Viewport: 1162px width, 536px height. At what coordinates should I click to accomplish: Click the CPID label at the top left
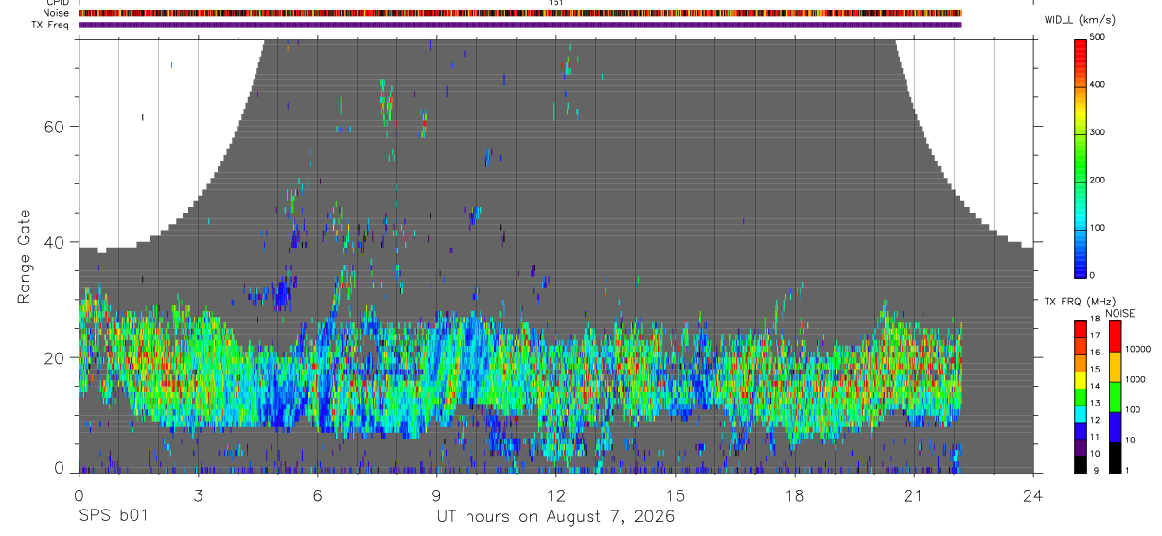click(x=57, y=3)
